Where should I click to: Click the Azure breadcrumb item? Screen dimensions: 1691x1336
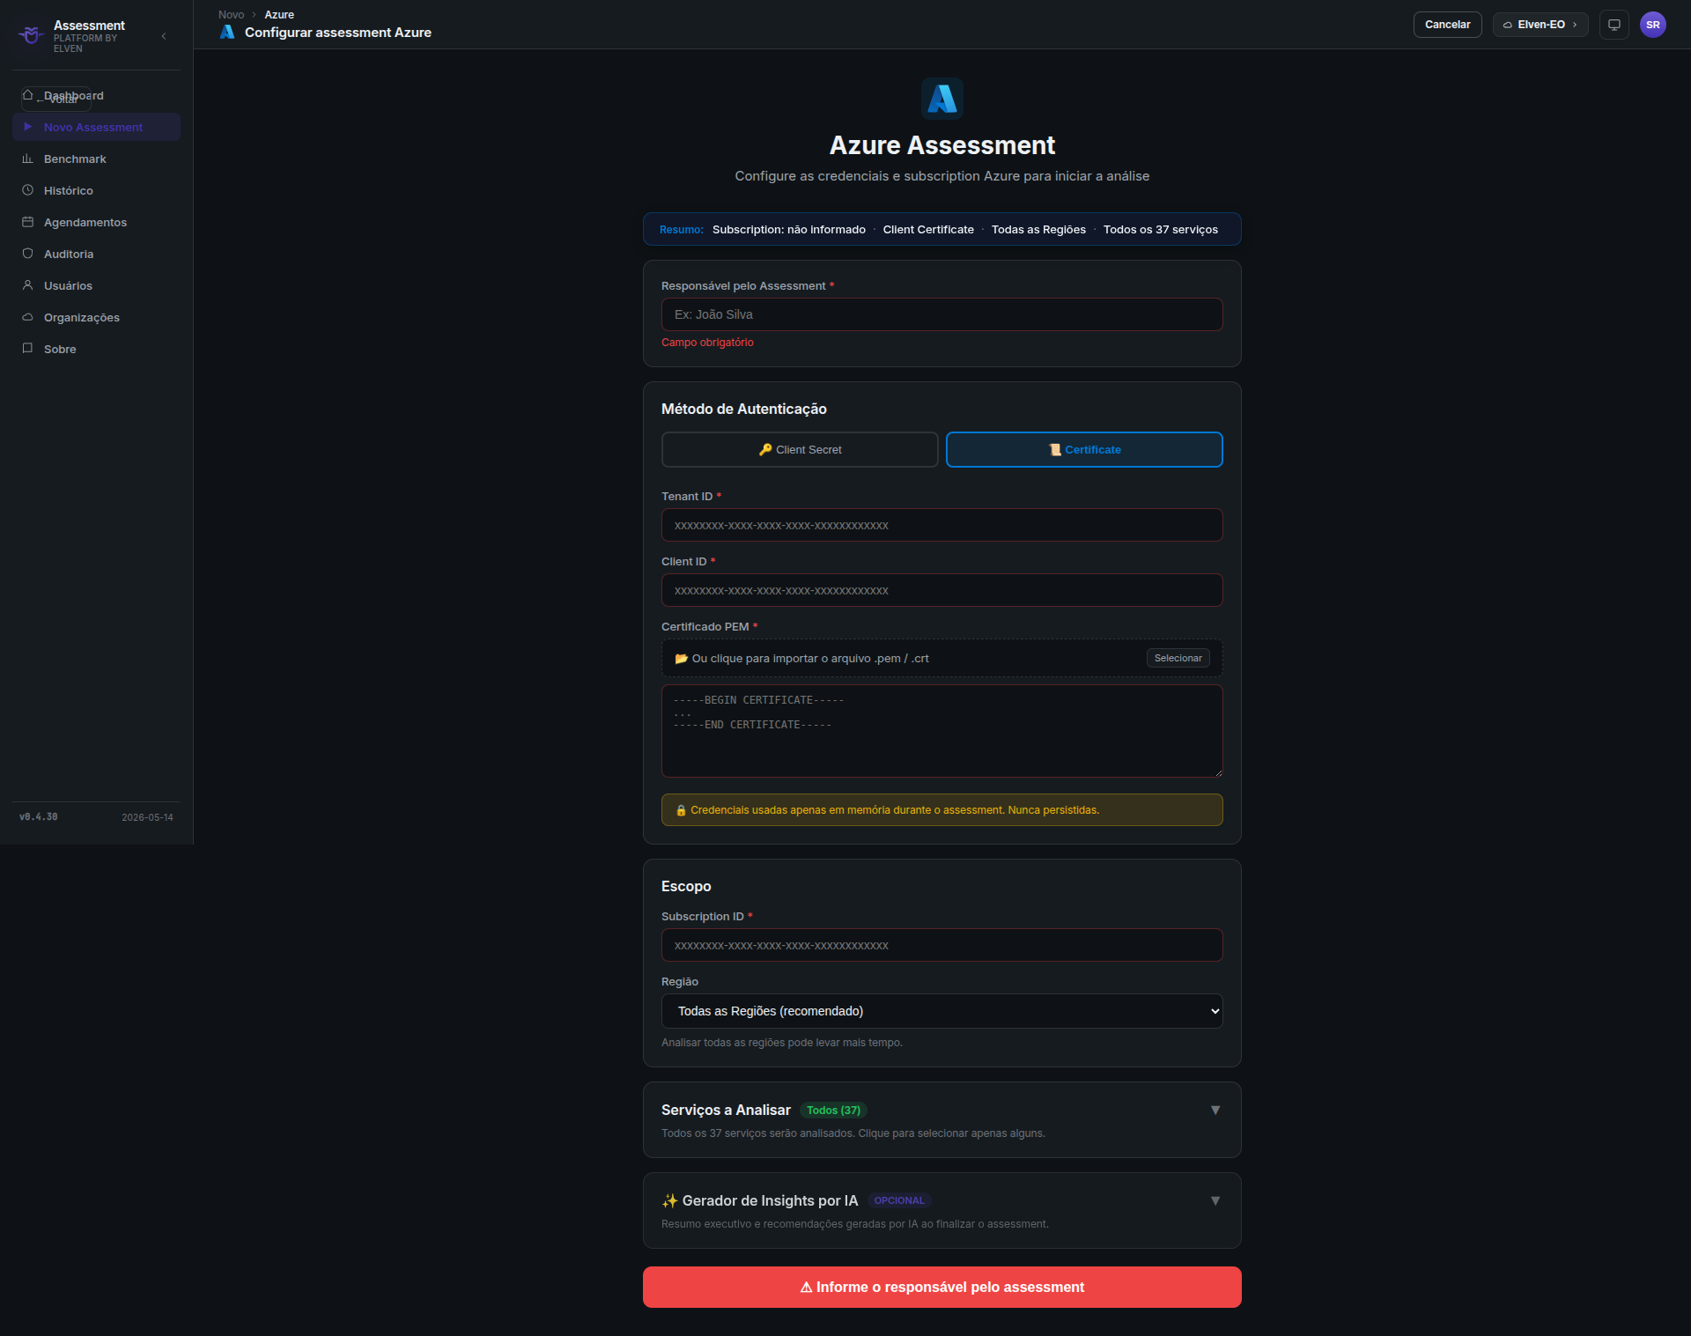279,15
